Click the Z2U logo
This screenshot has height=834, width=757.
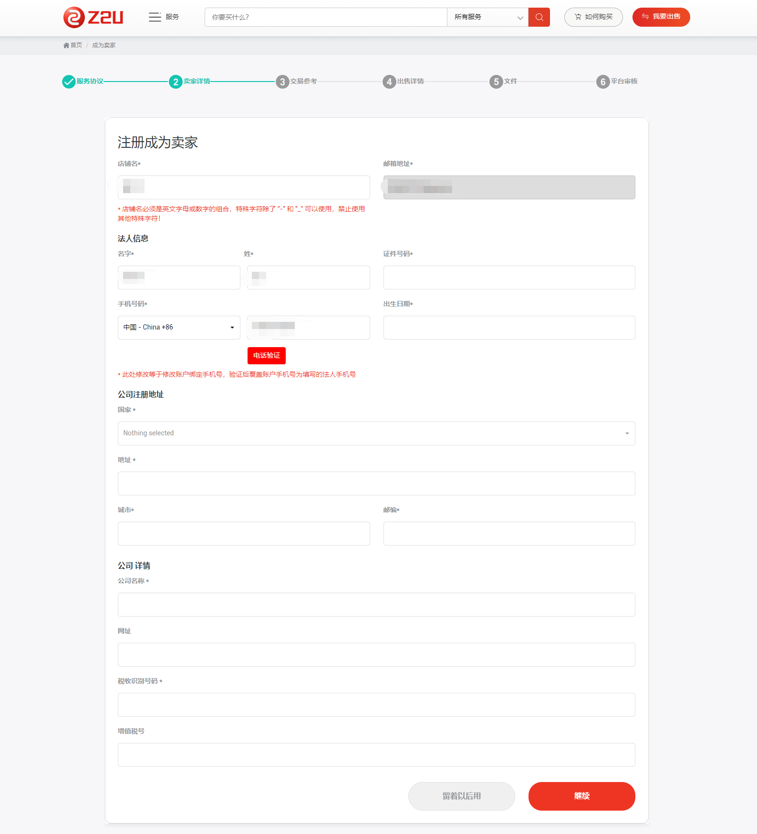pyautogui.click(x=93, y=17)
